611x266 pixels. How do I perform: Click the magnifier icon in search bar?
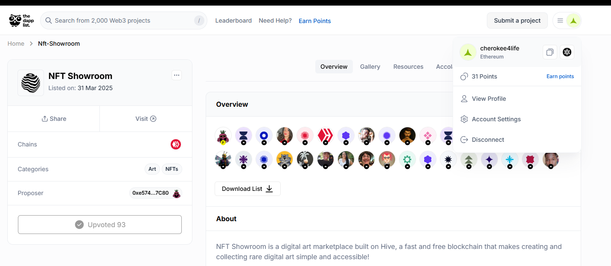[x=49, y=20]
